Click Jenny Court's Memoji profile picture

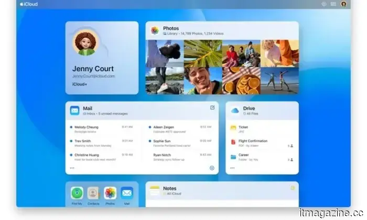[x=85, y=43]
